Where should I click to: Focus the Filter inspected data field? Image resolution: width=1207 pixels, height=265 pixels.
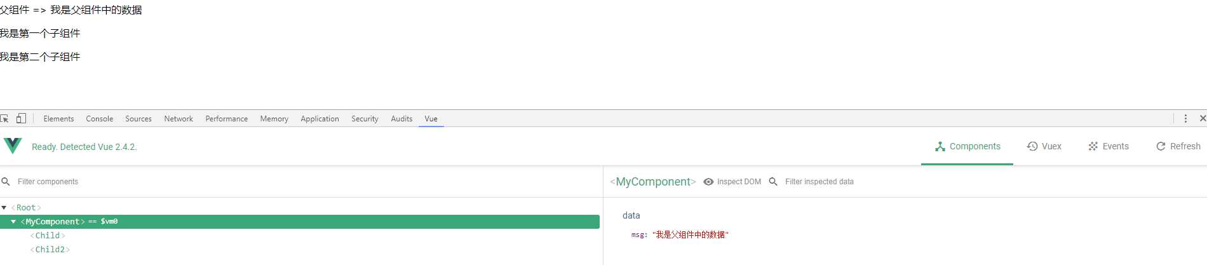[819, 182]
